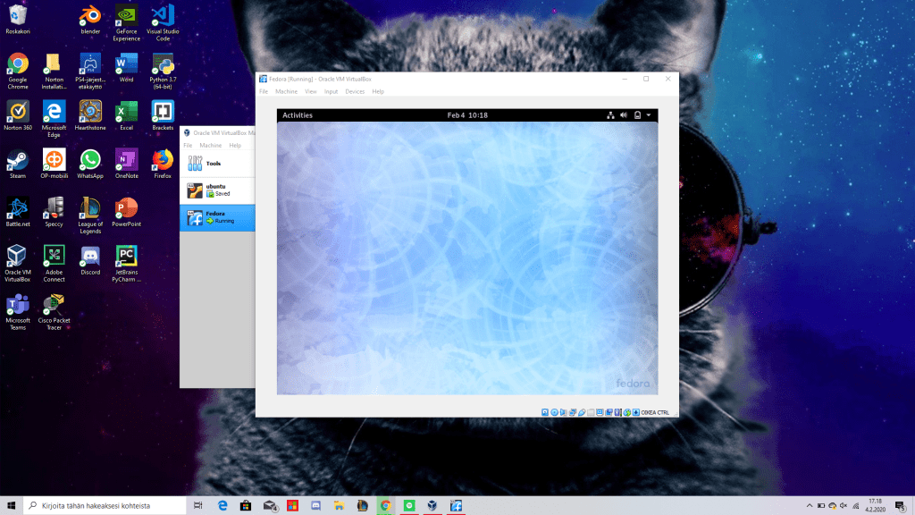Open the Devices menu in VM window
This screenshot has width=915, height=515.
(x=355, y=91)
